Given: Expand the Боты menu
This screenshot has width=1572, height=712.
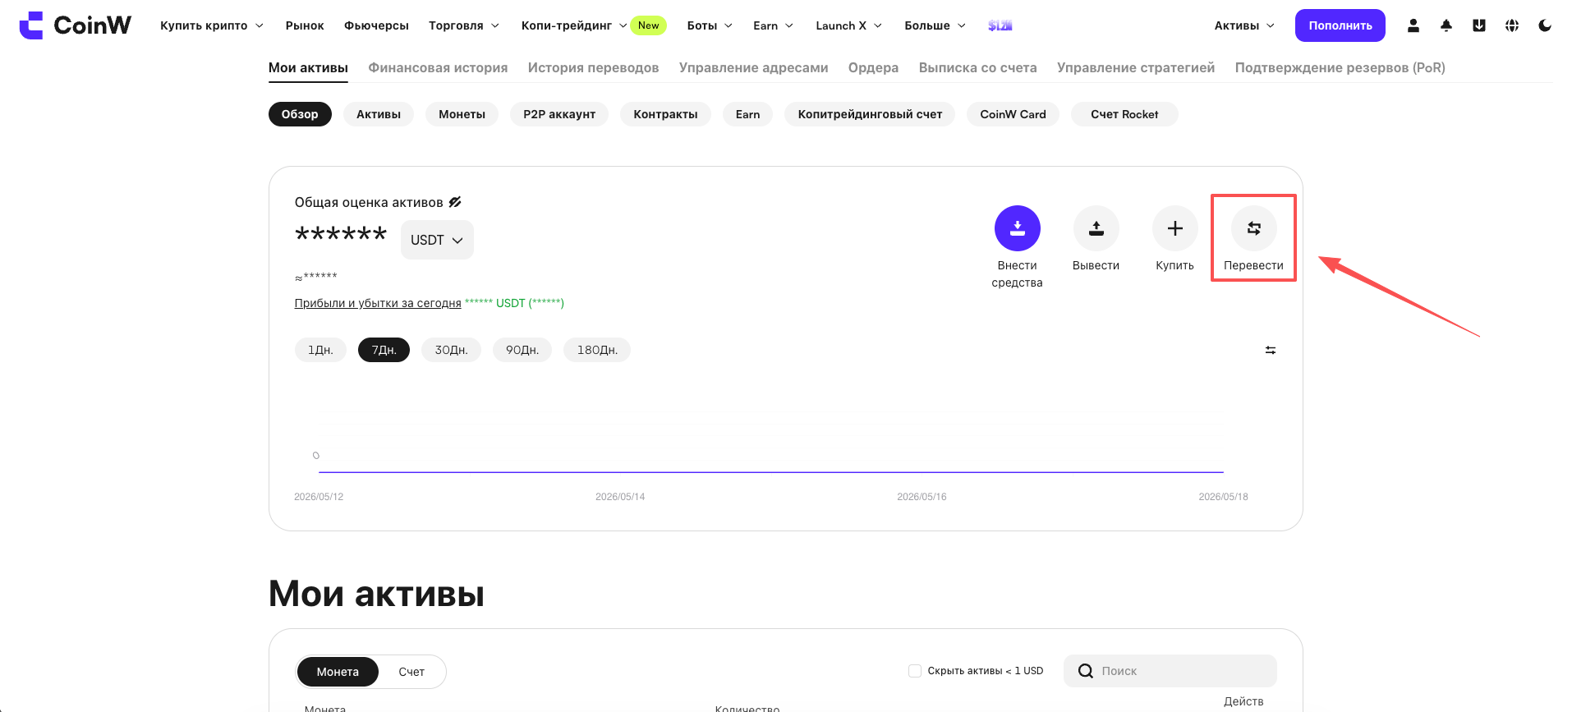Looking at the screenshot, I should point(710,25).
